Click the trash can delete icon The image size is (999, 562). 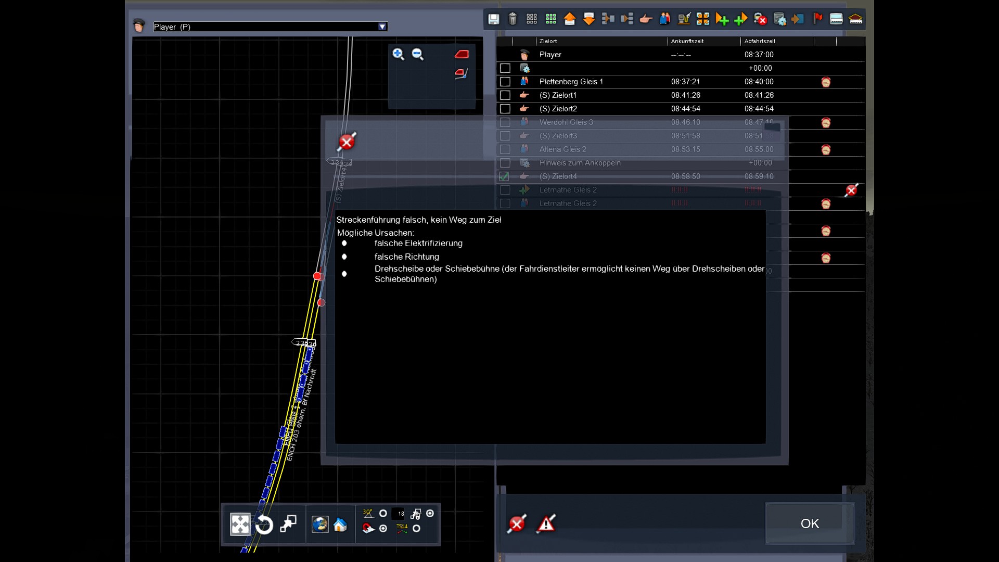tap(513, 19)
